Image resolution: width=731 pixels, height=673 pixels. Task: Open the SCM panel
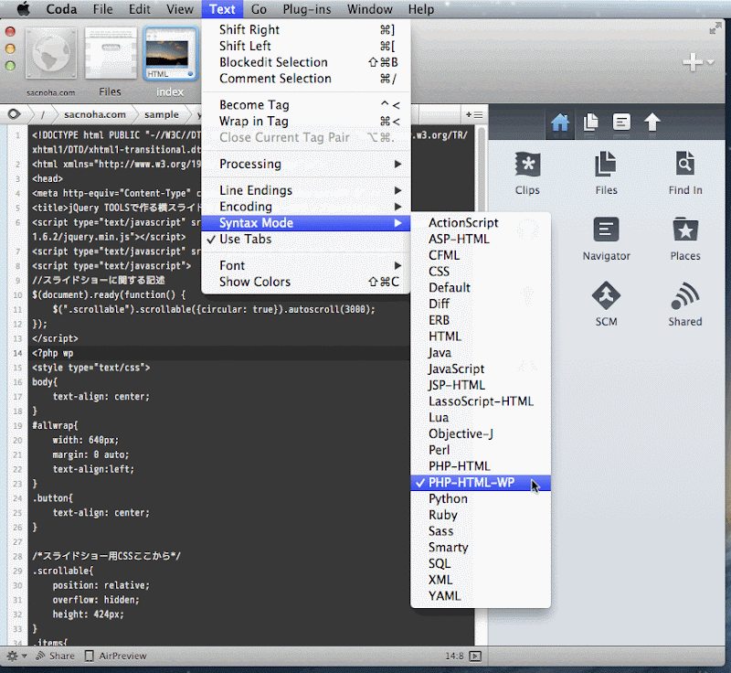pyautogui.click(x=606, y=304)
